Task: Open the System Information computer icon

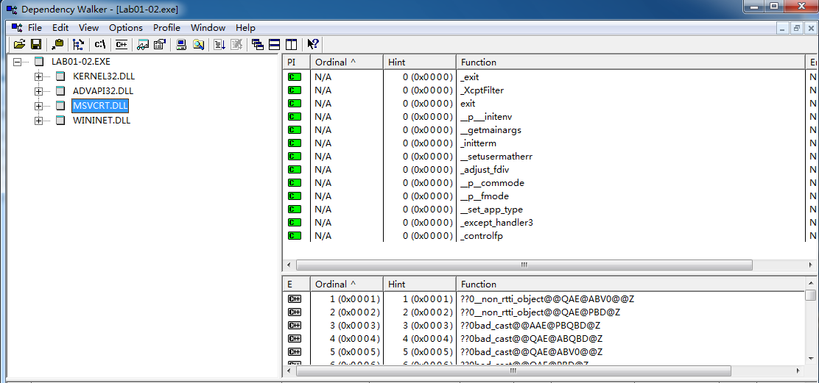Action: 180,44
